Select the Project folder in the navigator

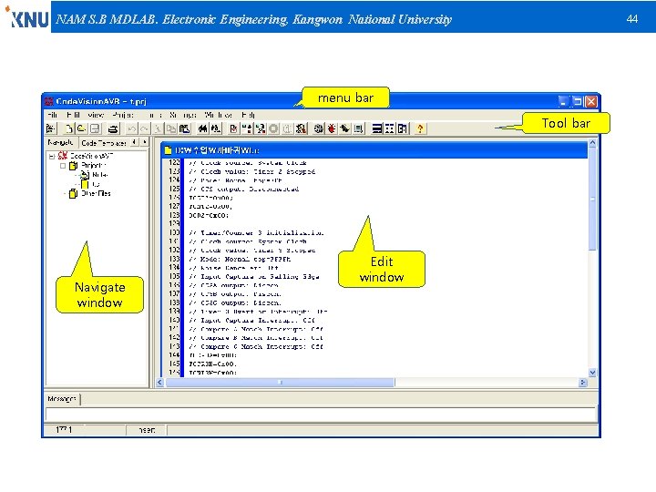93,165
